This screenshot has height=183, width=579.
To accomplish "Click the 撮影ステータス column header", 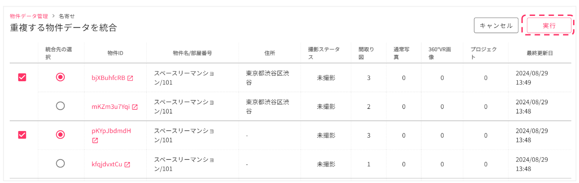I will (x=325, y=53).
